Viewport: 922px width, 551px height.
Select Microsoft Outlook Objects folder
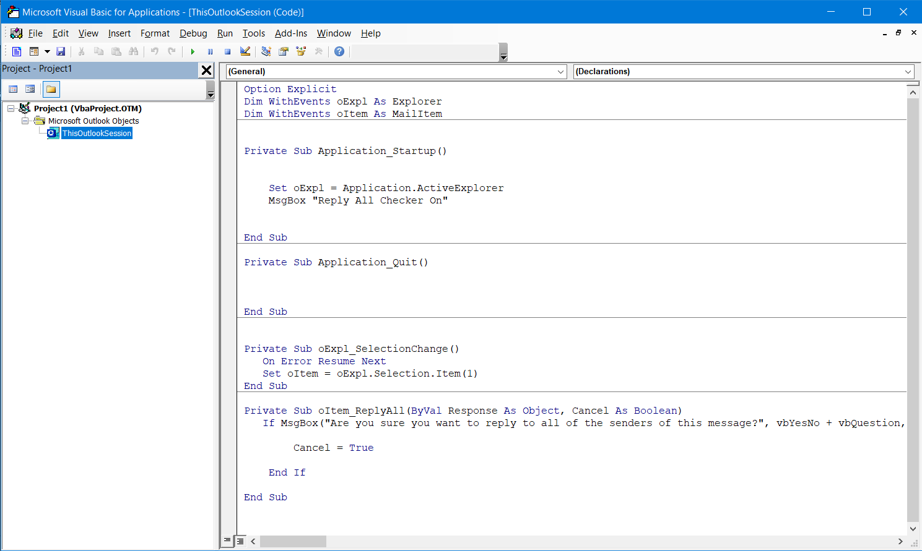[94, 121]
